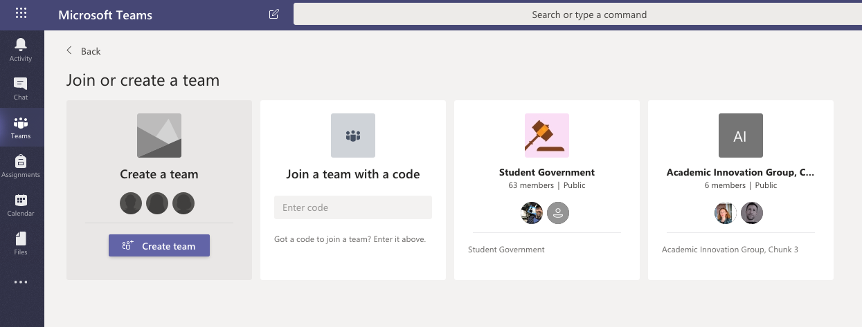Viewport: 862px width, 327px height.
Task: Click the man avatar in Academic Innovation Group
Action: click(x=752, y=213)
